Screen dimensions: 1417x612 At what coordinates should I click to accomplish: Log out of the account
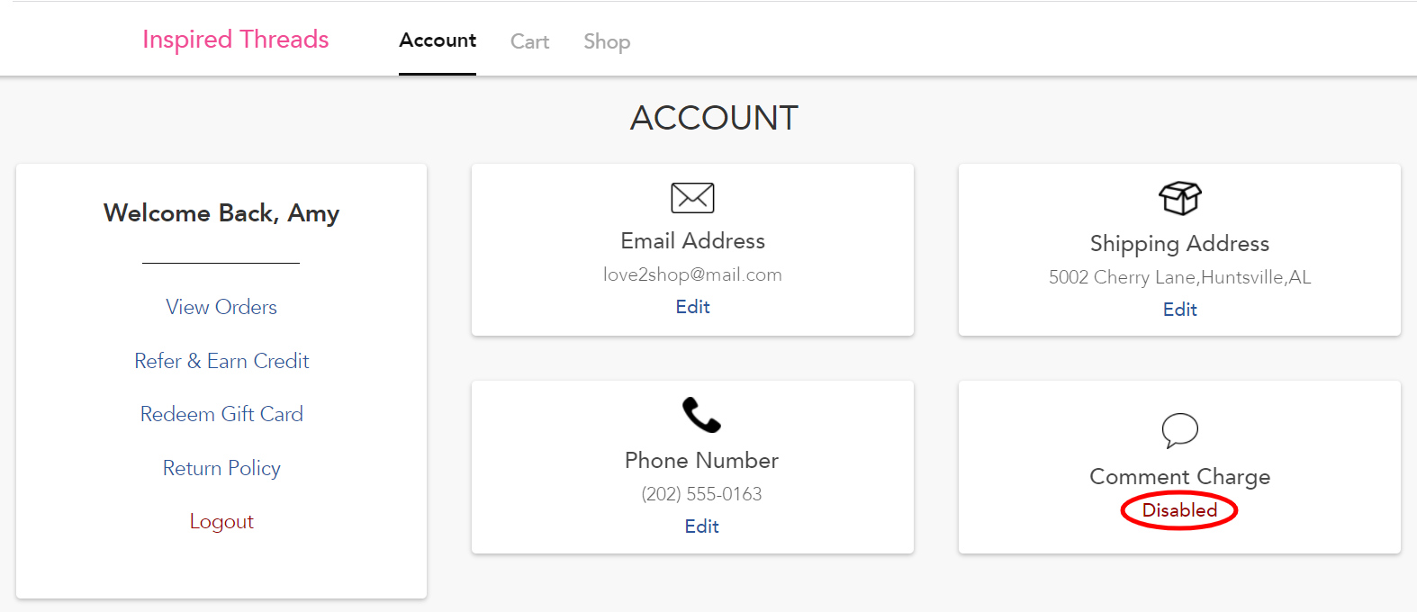coord(221,522)
